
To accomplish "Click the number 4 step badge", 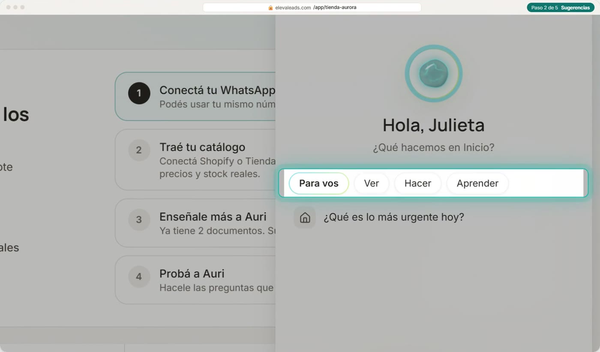I will (x=139, y=277).
